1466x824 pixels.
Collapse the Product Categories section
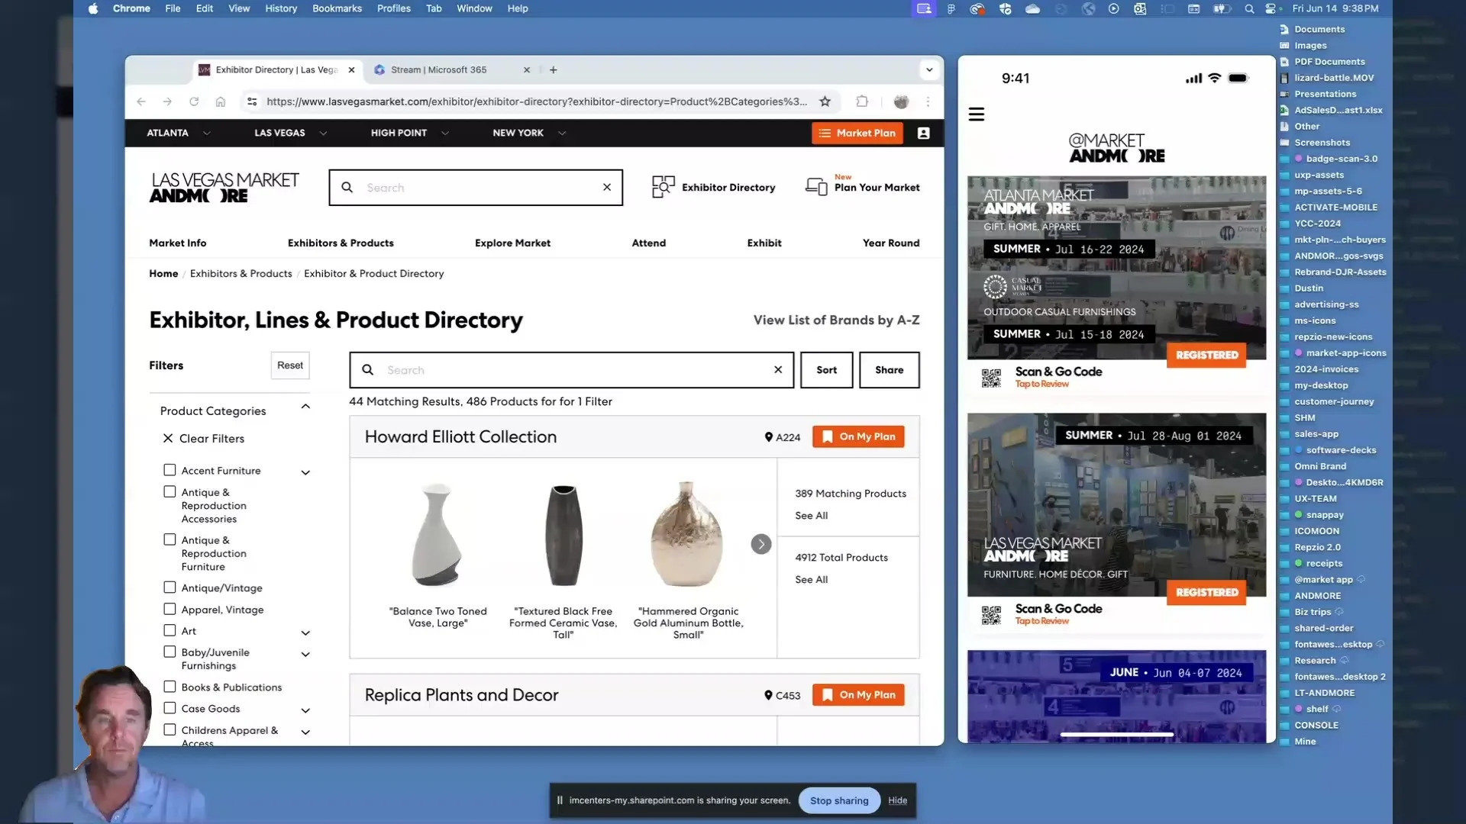(305, 407)
